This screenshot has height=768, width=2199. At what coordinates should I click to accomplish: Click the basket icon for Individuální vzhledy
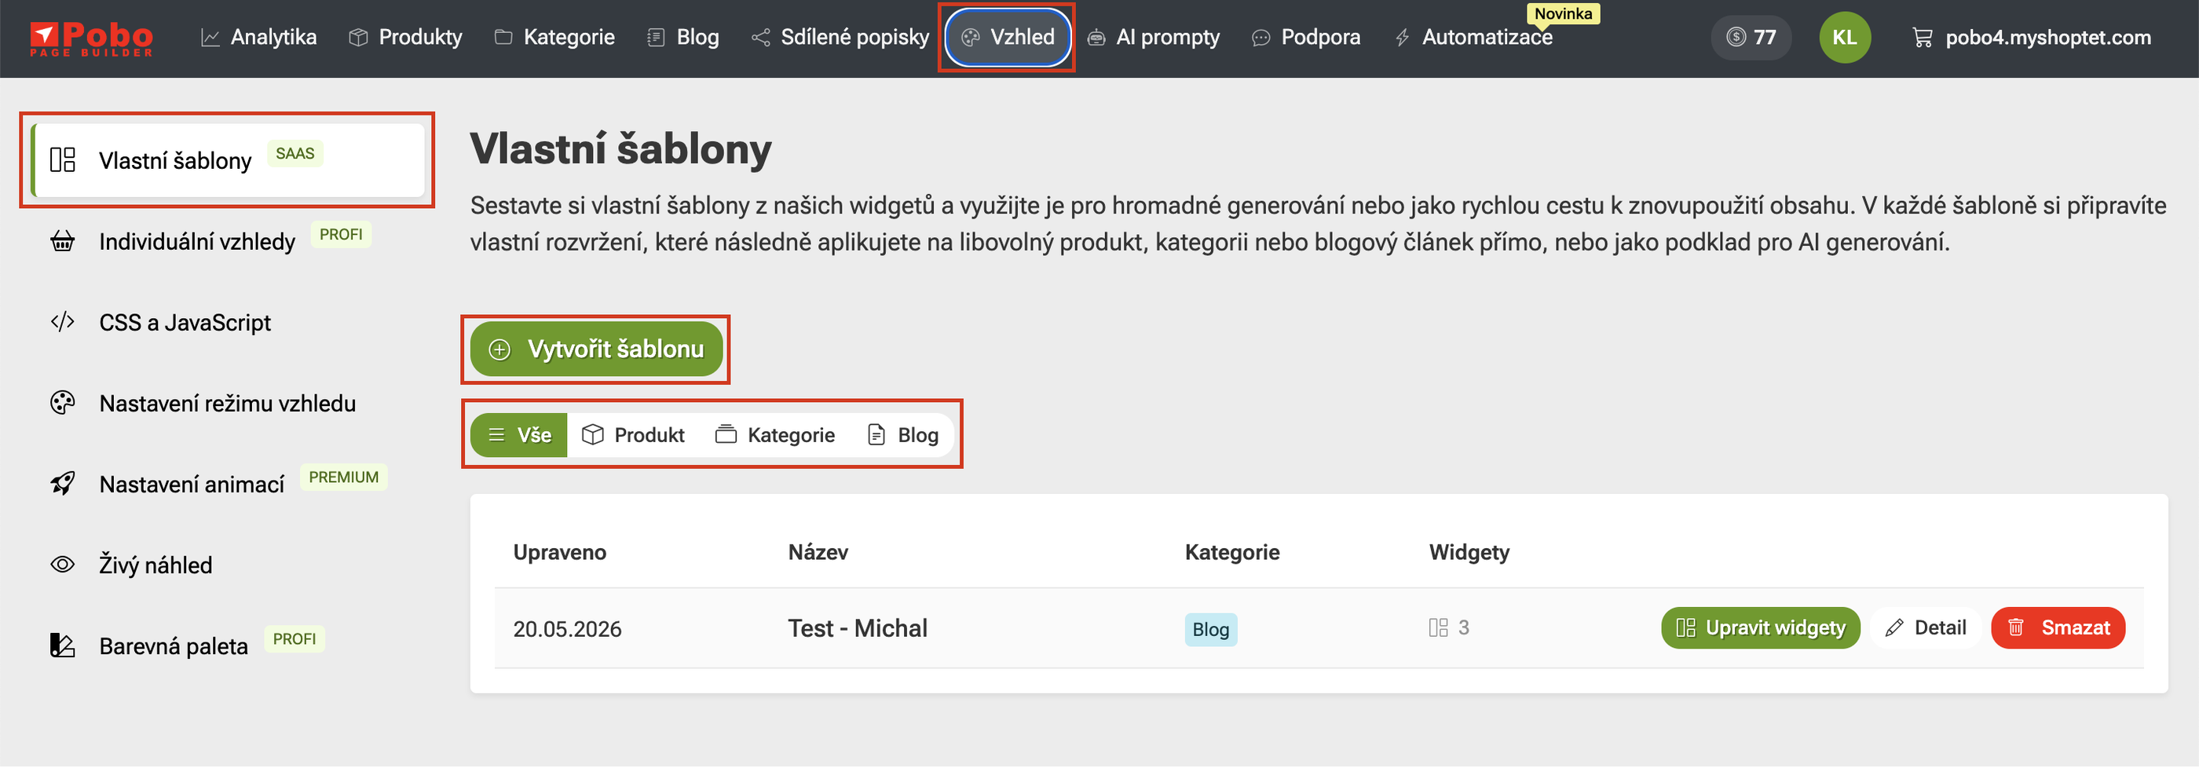62,242
